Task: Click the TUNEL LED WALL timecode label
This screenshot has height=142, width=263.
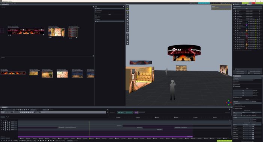Action: point(25,141)
